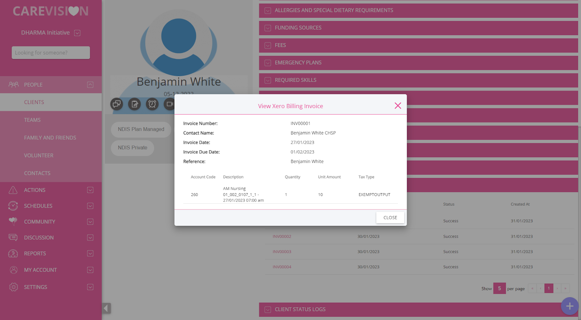
Task: Expand the MY ACCOUNT menu chevron
Action: click(x=90, y=270)
